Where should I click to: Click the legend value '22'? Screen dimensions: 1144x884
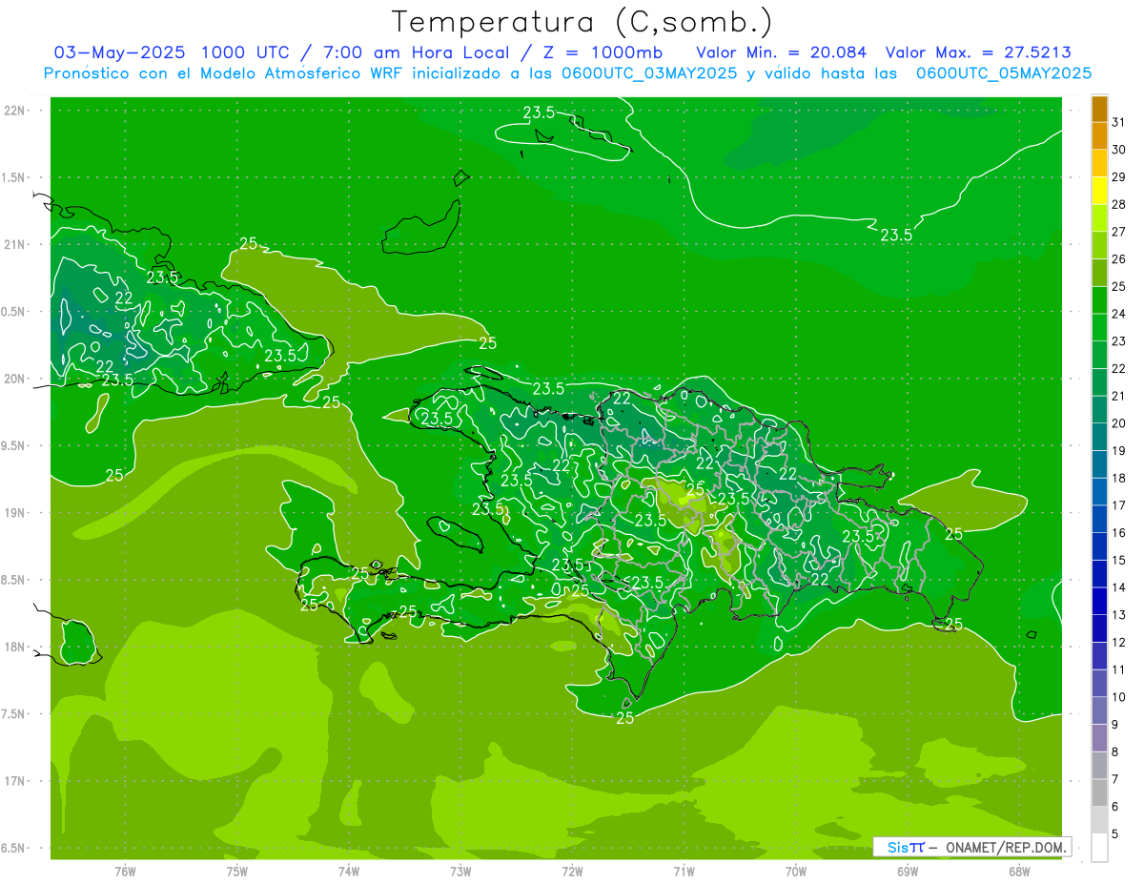tap(1118, 368)
